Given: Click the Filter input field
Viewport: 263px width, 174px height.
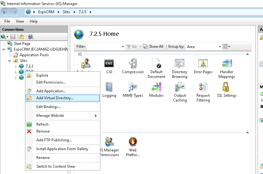Looking at the screenshot, I should [x=105, y=46].
